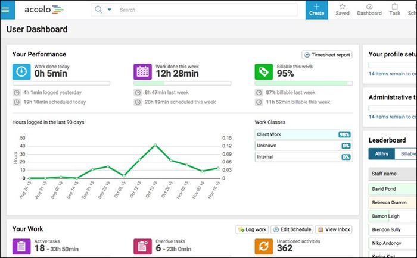
Task: Click Edit Schedule button
Action: 292,229
